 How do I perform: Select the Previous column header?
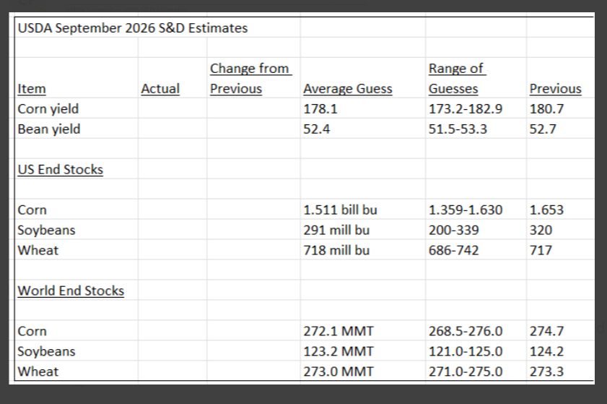(x=555, y=89)
